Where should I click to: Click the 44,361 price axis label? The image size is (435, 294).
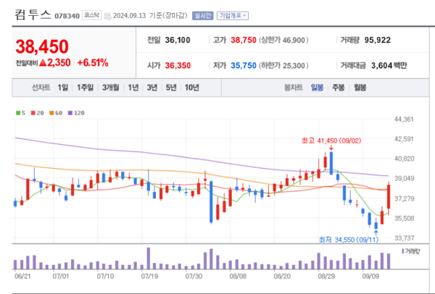tap(404, 119)
